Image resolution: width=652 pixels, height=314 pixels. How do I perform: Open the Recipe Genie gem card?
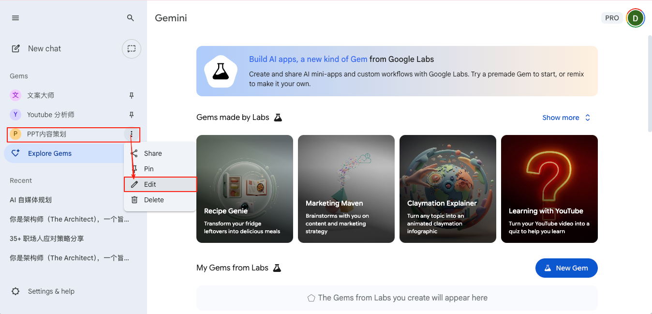[245, 189]
